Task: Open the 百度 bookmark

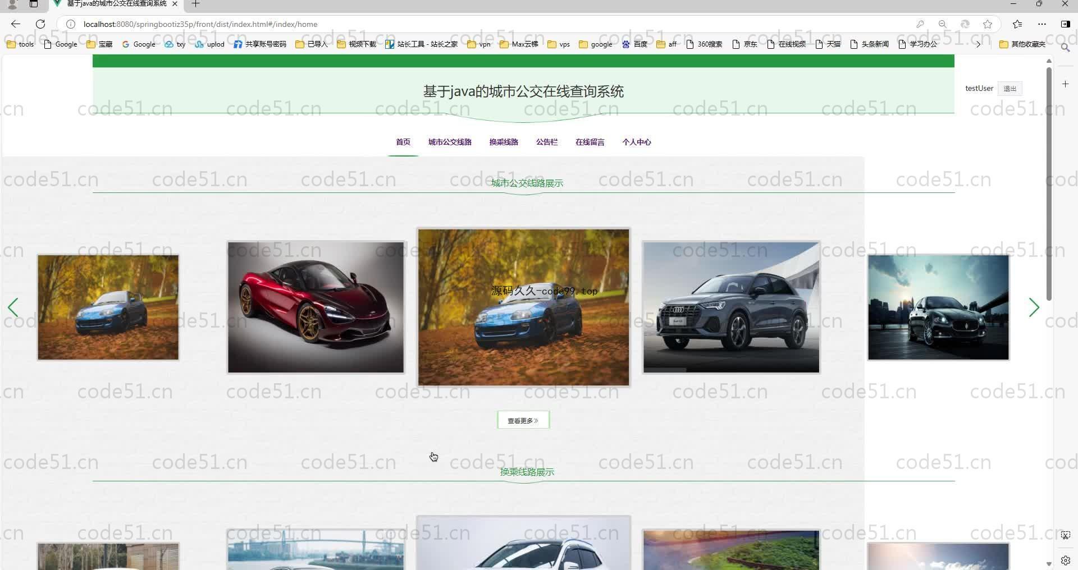Action: [x=634, y=44]
